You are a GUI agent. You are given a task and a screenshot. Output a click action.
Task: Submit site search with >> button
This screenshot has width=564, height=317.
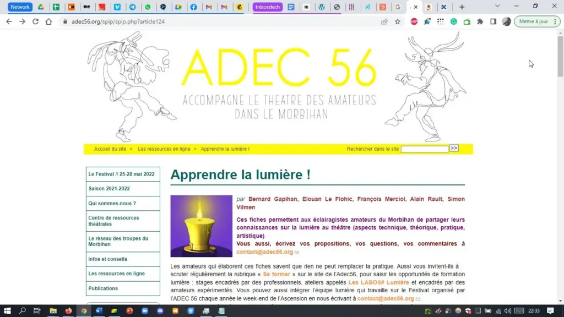pyautogui.click(x=454, y=148)
